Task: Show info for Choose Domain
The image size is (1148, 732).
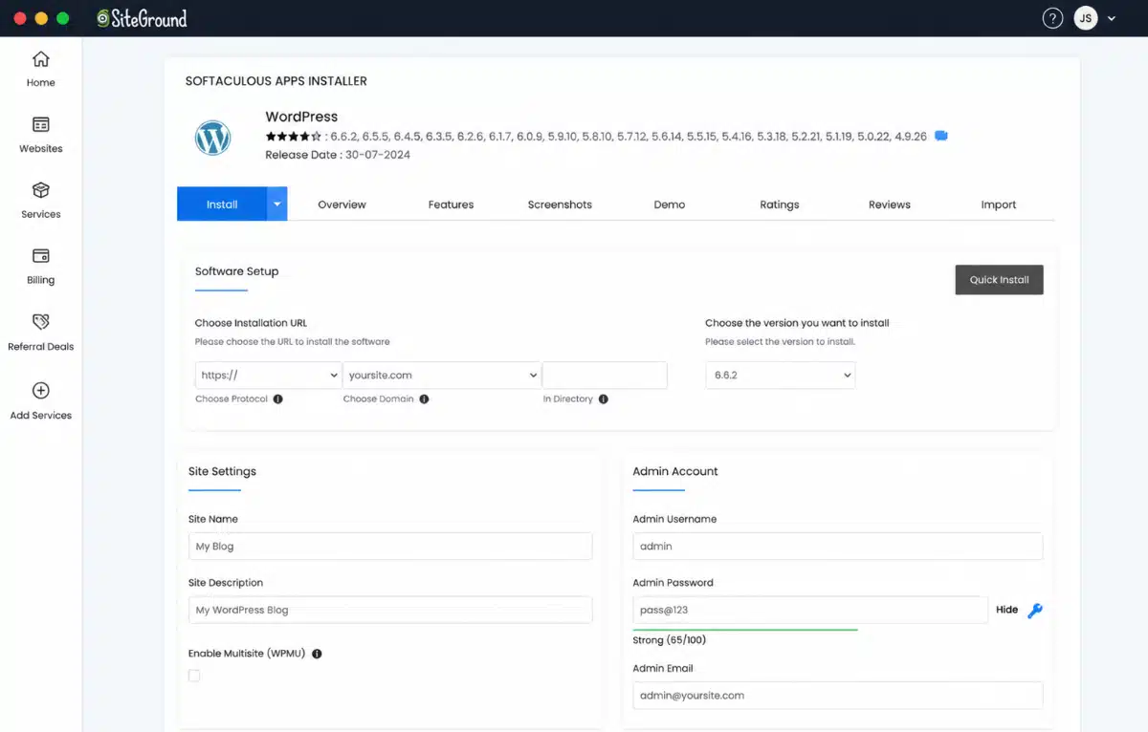Action: 424,399
